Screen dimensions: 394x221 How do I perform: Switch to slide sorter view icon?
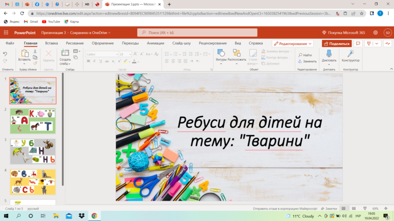(x=354, y=209)
